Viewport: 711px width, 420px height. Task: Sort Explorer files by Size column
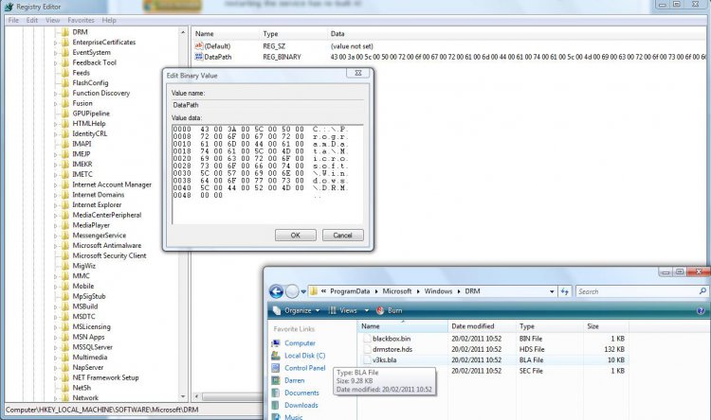(606, 325)
